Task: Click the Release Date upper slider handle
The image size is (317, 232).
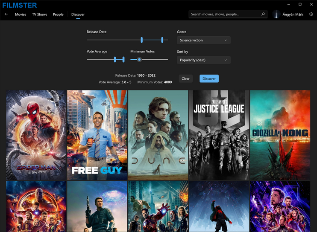Action: [162, 40]
